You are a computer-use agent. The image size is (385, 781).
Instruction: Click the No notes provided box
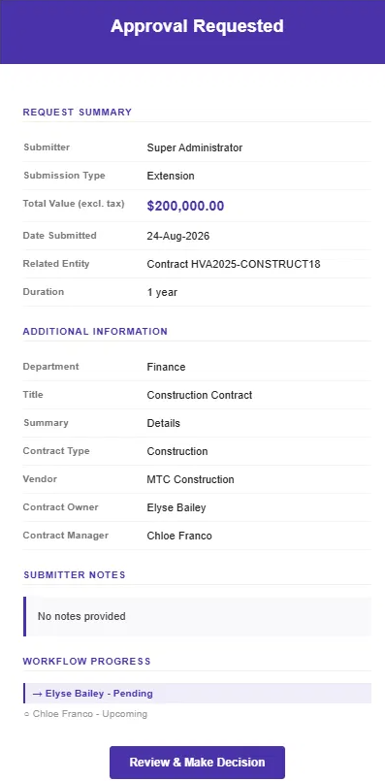pyautogui.click(x=197, y=617)
